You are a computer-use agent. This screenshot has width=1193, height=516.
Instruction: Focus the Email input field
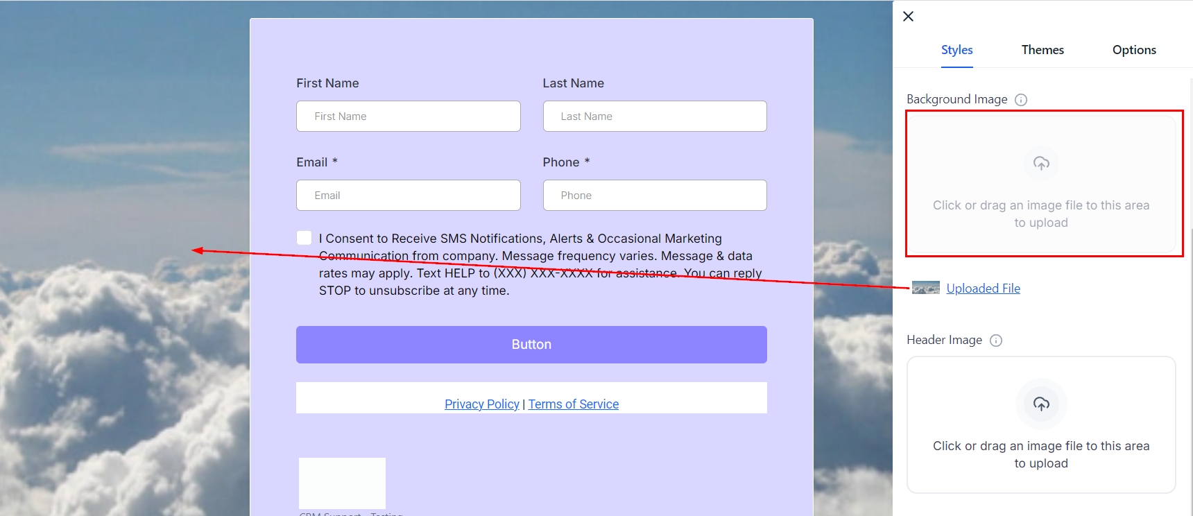coord(408,196)
